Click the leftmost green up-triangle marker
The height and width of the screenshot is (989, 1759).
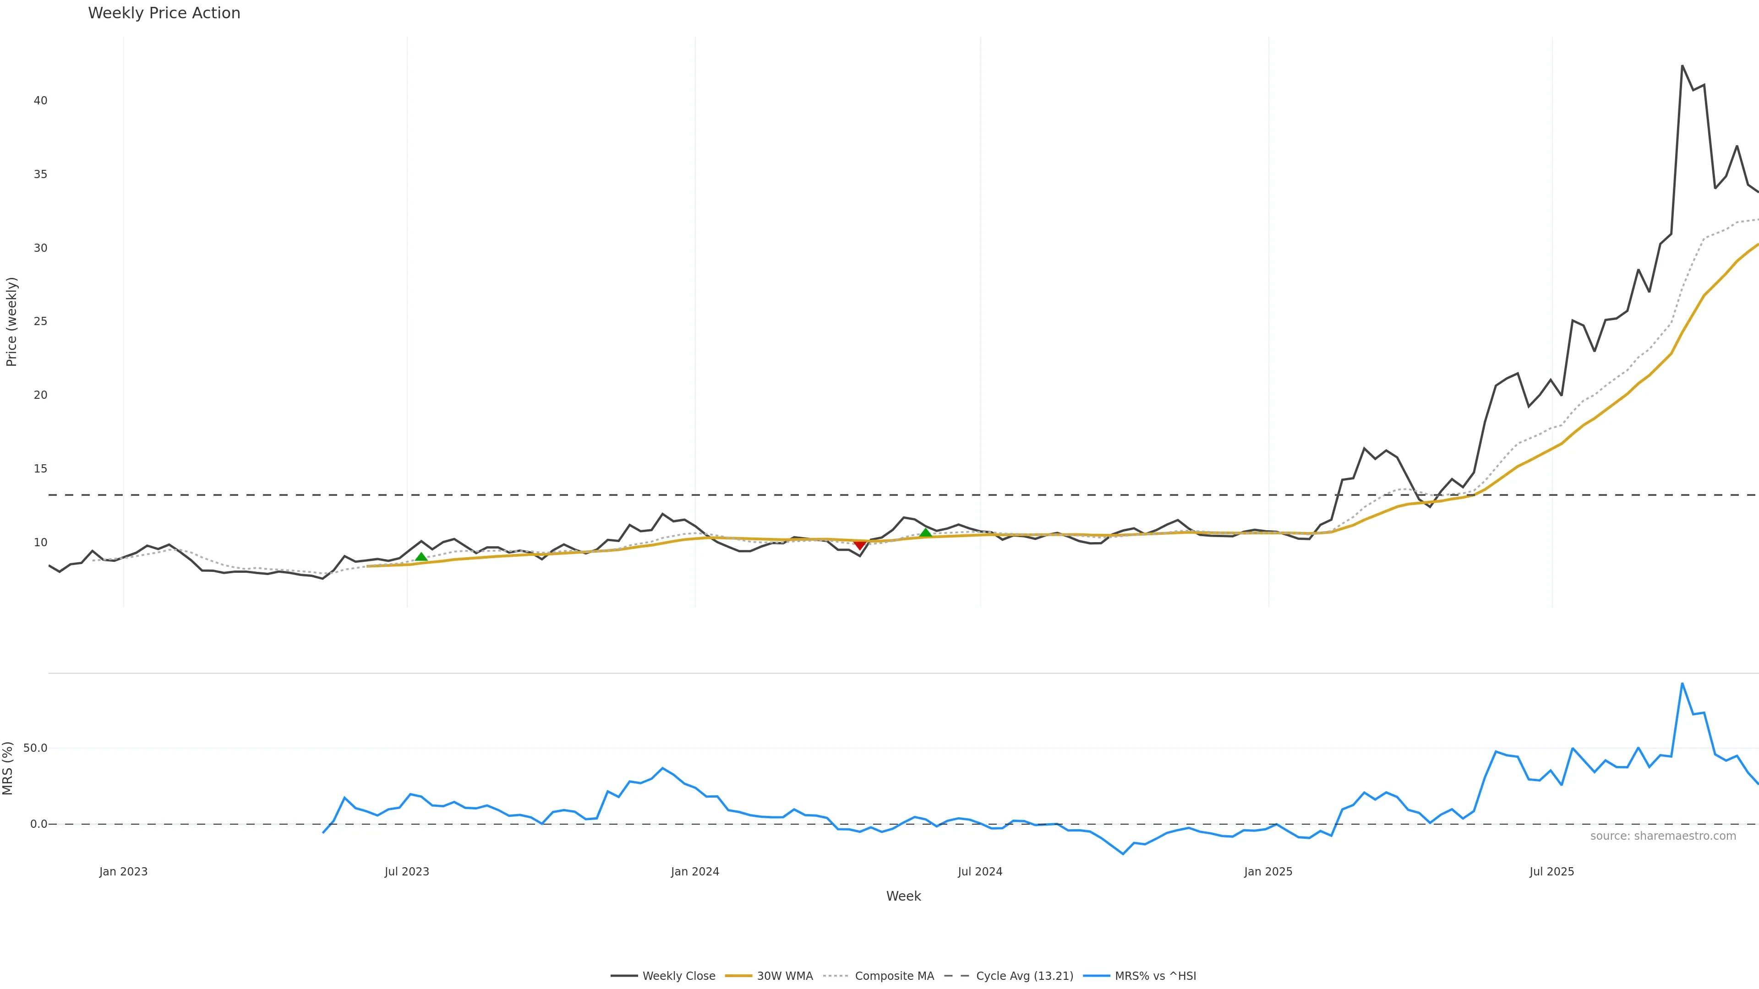pos(421,557)
